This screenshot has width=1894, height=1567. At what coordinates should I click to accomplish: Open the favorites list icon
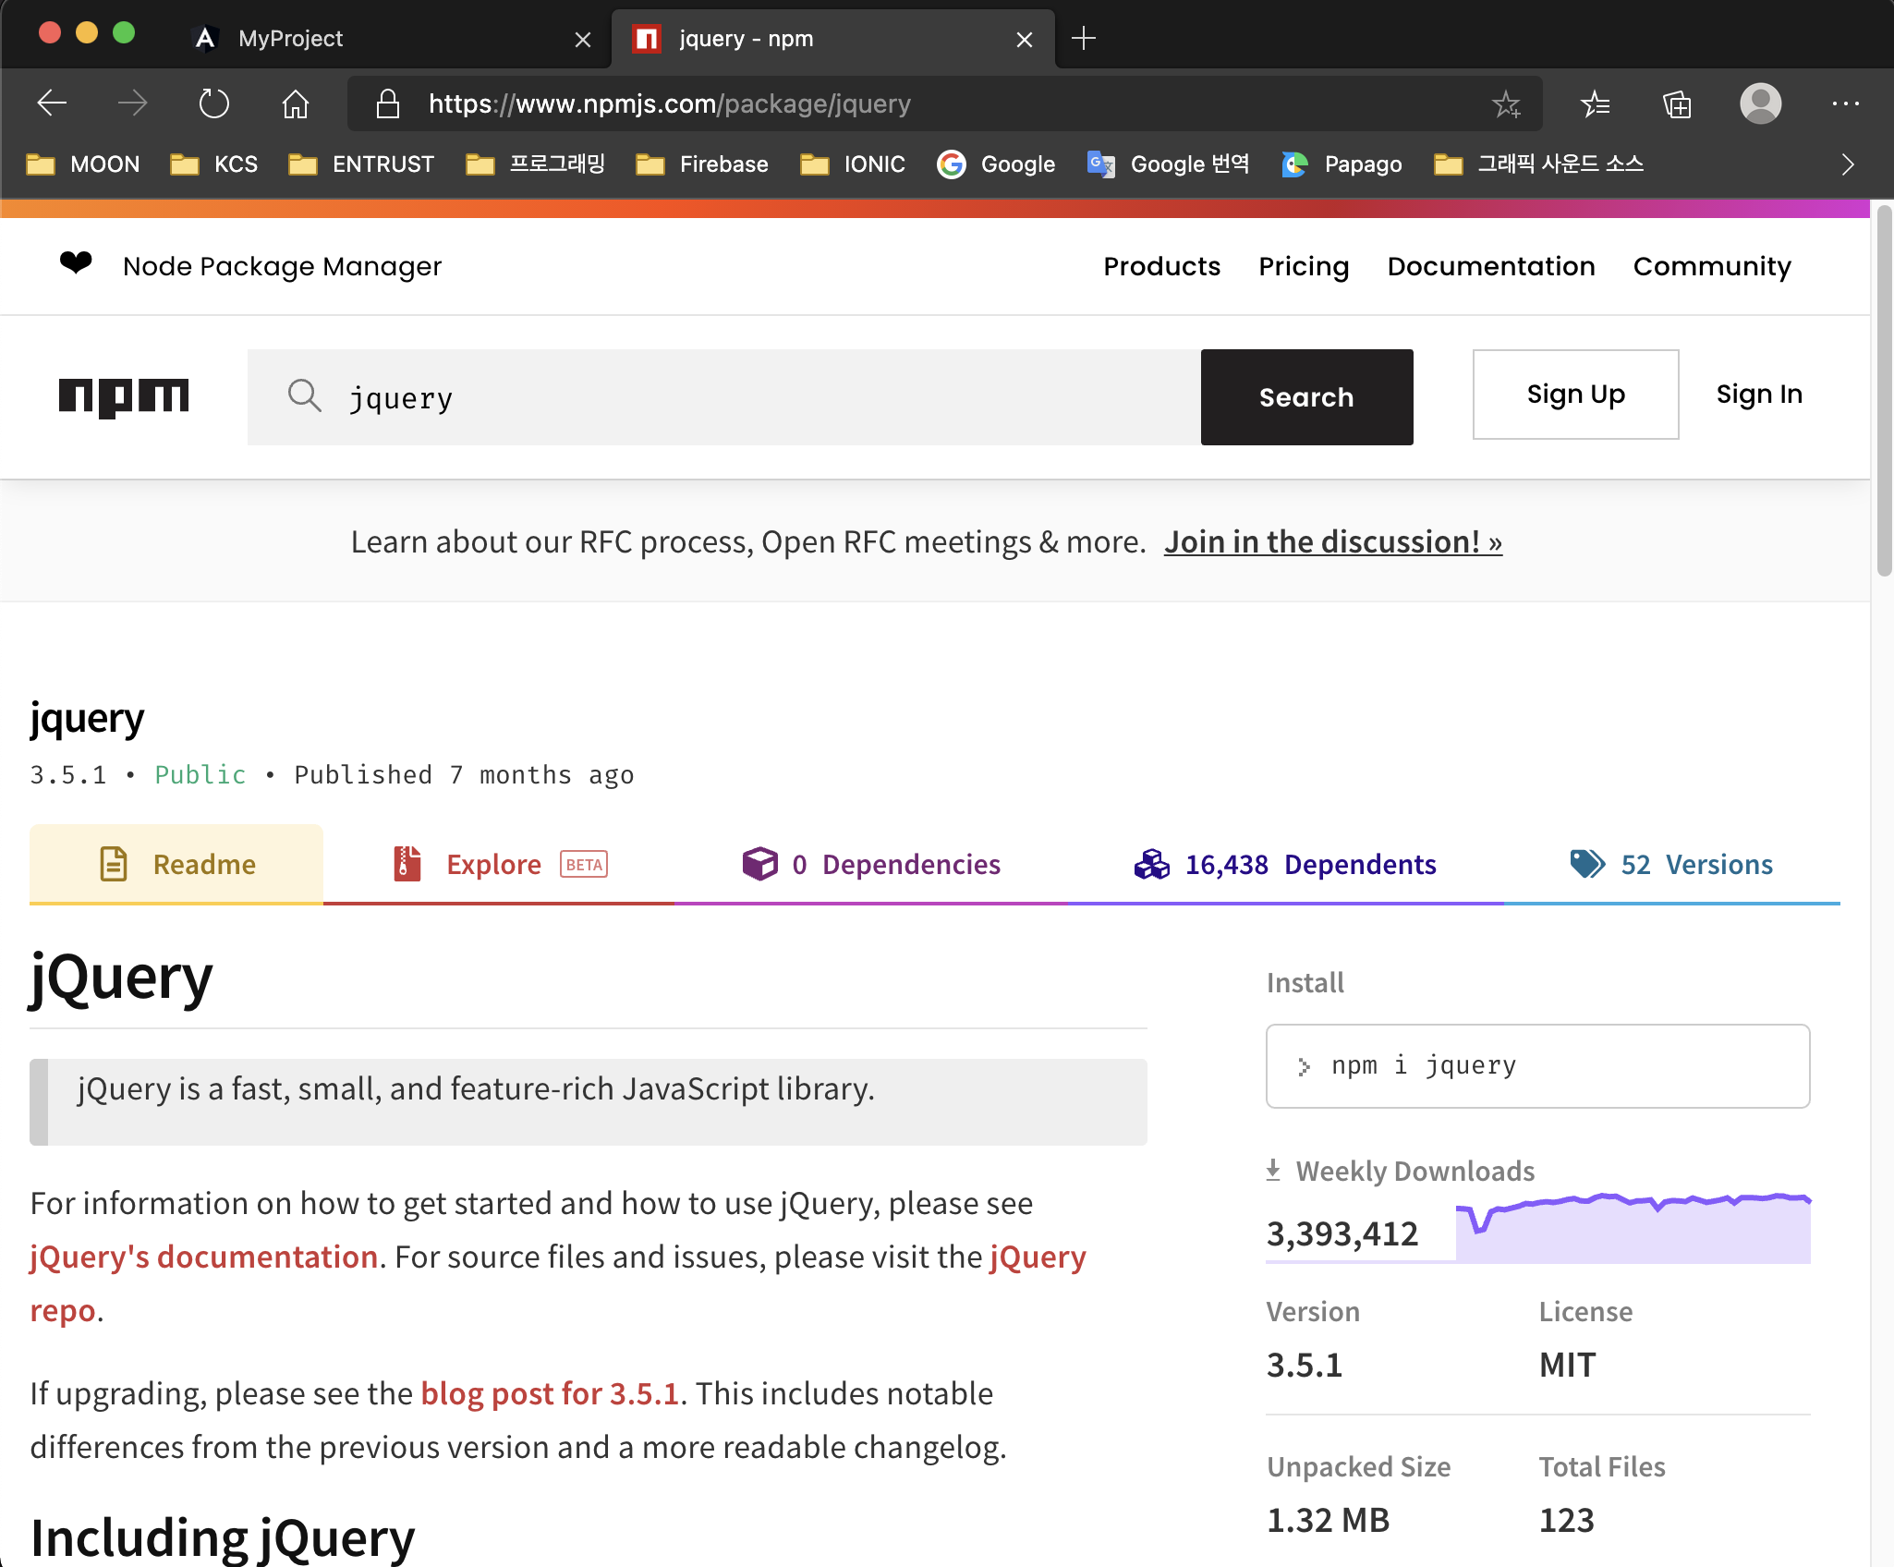pyautogui.click(x=1595, y=103)
